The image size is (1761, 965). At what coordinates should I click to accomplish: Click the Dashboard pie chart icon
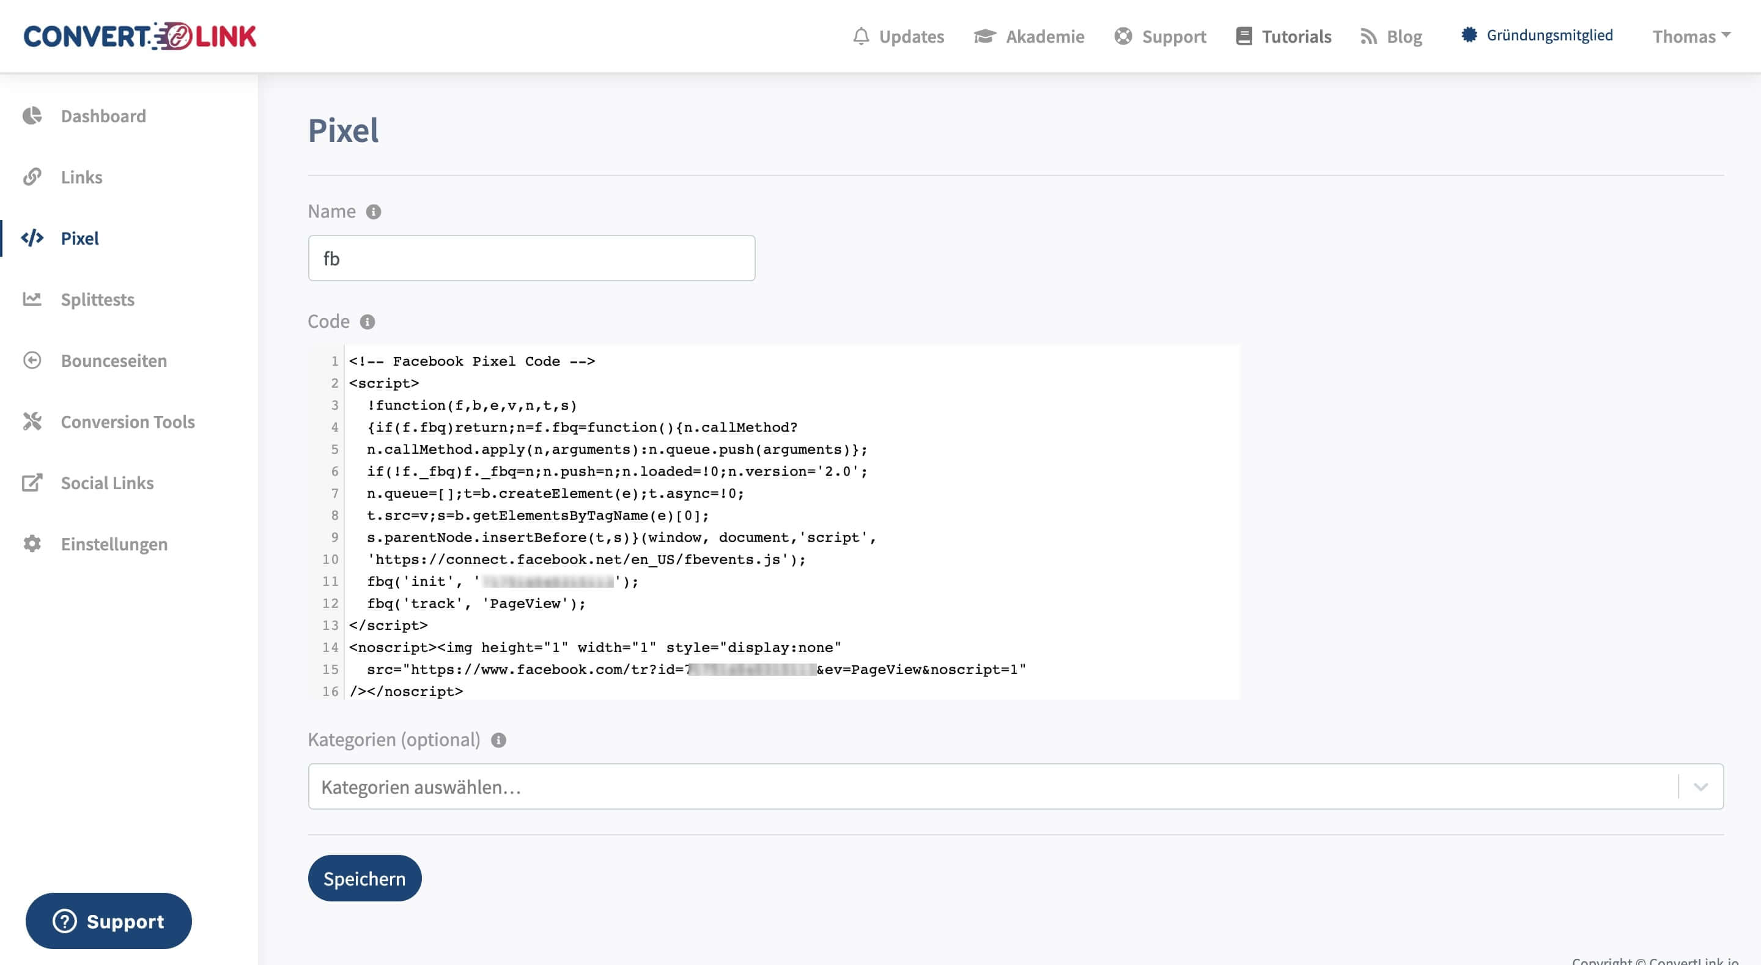click(x=32, y=116)
